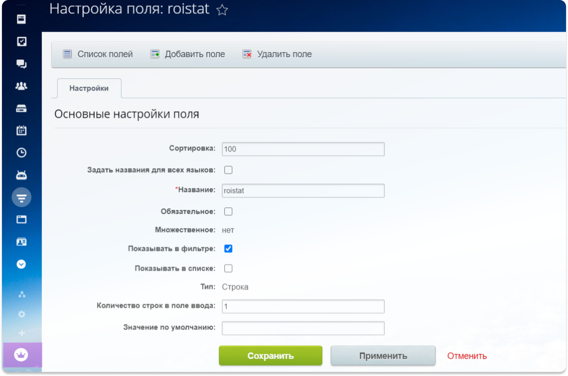This screenshot has width=568, height=376.
Task: Open the contact center card icon
Action: point(21,242)
